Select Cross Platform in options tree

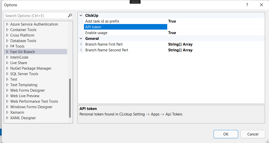click(x=22, y=35)
